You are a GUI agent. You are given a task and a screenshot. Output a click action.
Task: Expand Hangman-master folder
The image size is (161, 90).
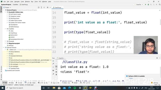click(7, 16)
